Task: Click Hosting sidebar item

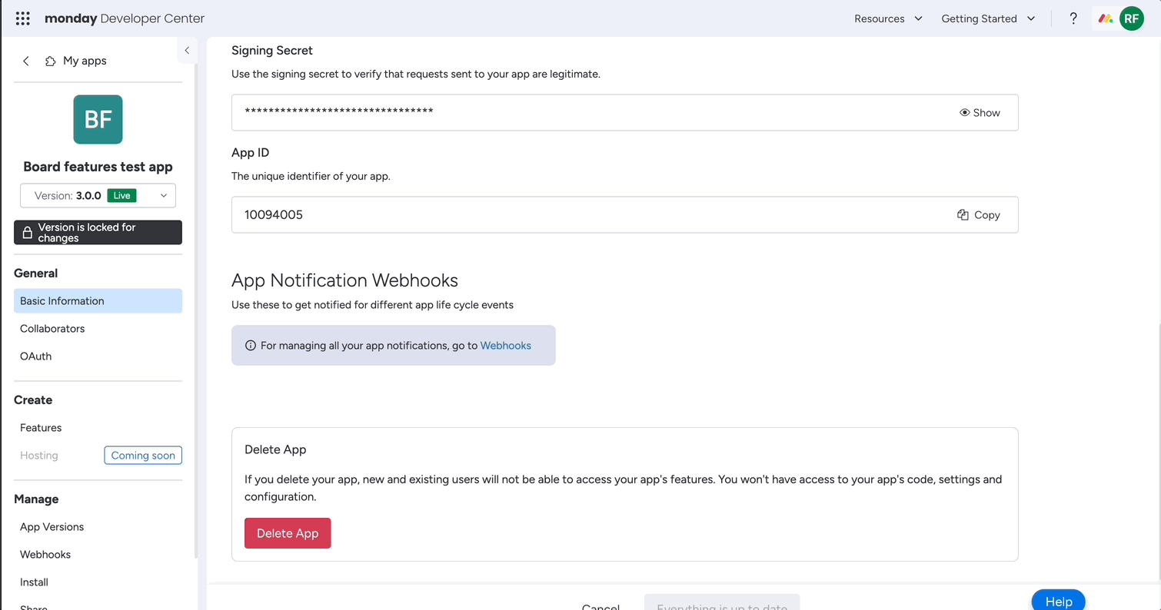Action: pos(39,455)
